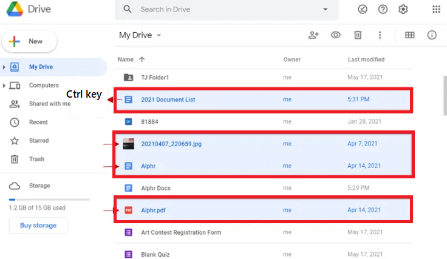
Task: Switch to grid layout view
Action: tap(410, 35)
